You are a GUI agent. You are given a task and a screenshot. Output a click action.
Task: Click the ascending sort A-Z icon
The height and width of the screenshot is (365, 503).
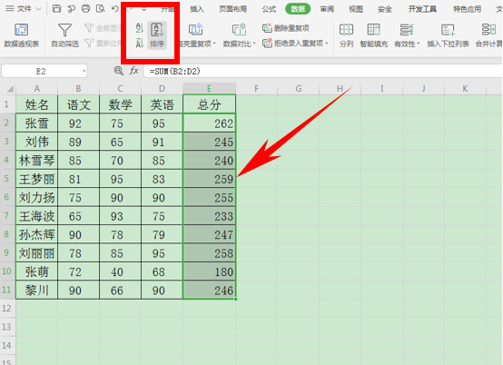tap(140, 28)
